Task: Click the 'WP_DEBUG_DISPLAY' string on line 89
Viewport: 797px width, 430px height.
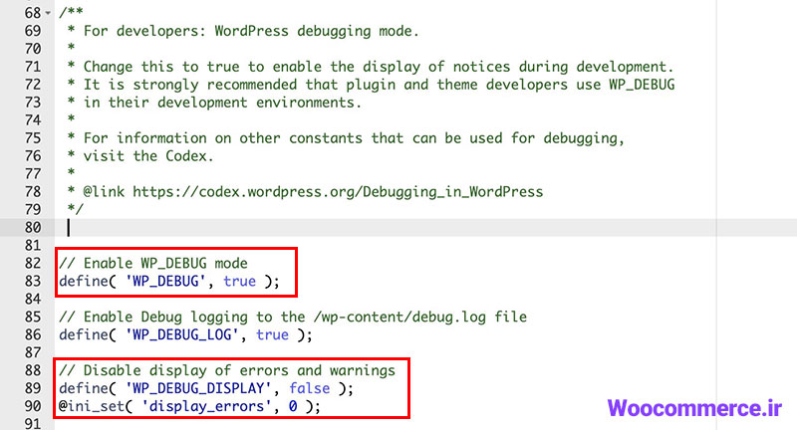Action: [x=198, y=388]
